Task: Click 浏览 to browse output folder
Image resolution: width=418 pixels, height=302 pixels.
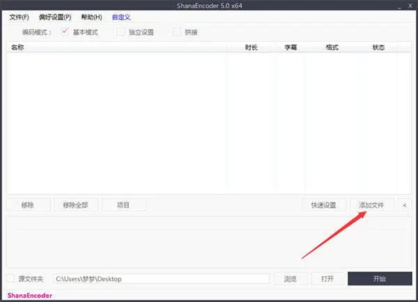Action: [291, 279]
